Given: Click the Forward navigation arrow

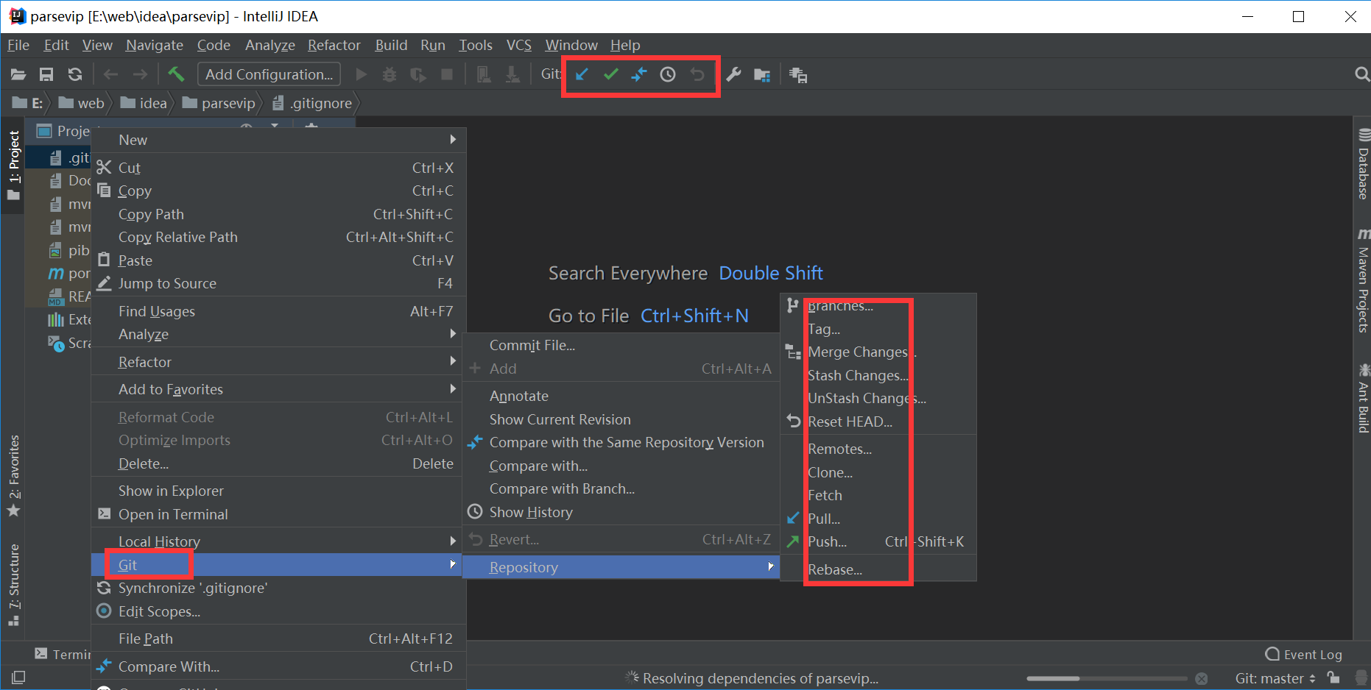Looking at the screenshot, I should pyautogui.click(x=139, y=74).
